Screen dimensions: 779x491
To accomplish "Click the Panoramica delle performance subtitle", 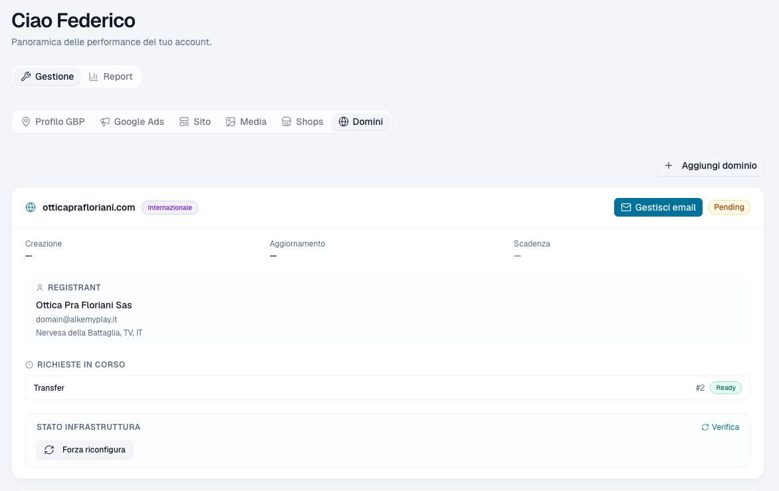I will pyautogui.click(x=111, y=43).
